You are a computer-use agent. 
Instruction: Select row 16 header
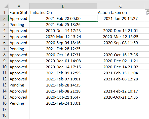(4, 103)
